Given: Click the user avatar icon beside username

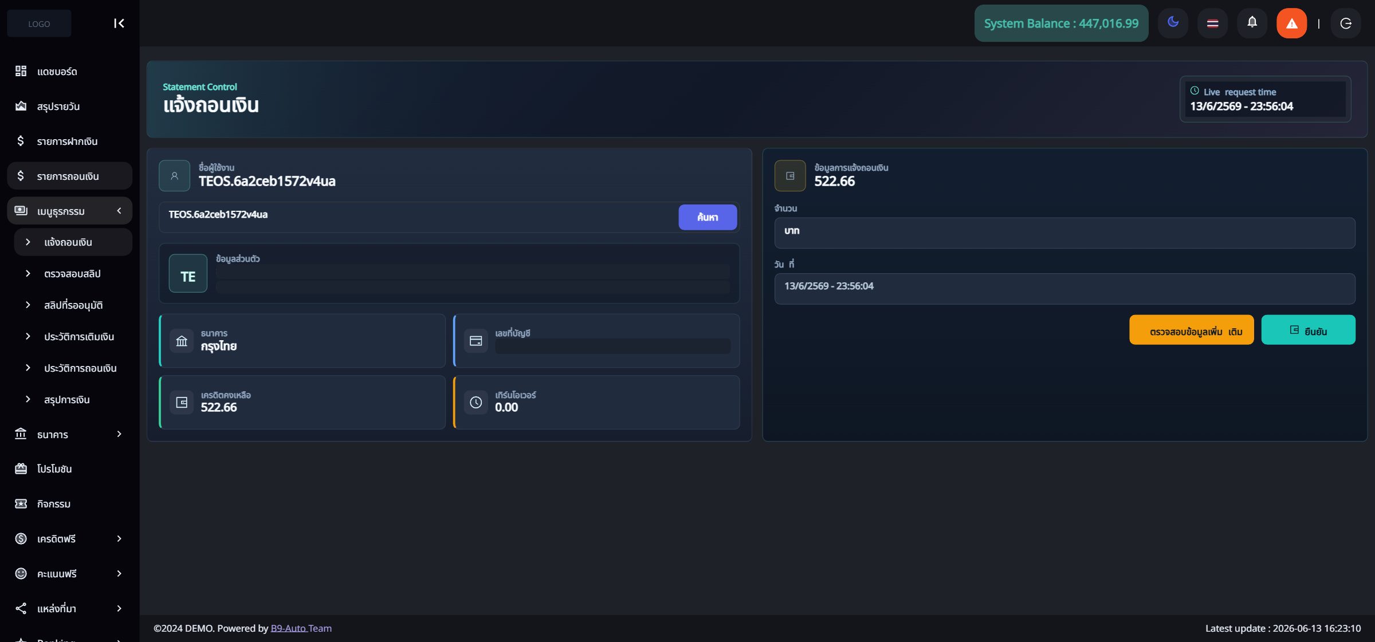Looking at the screenshot, I should click(174, 176).
